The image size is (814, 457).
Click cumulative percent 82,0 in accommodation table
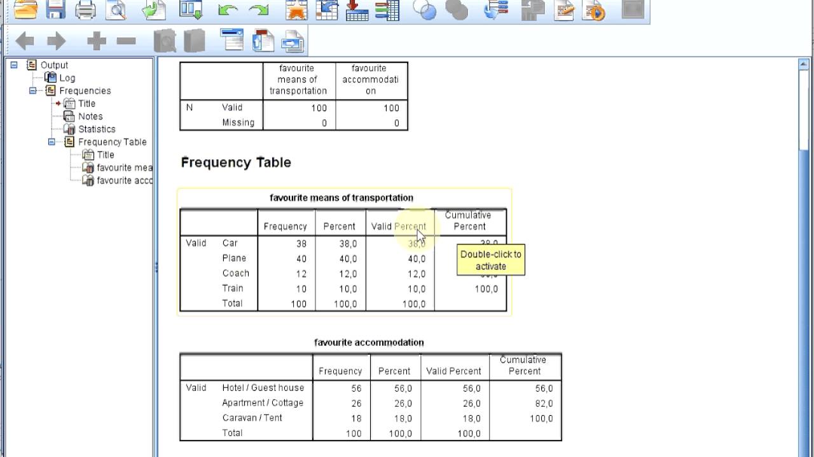(544, 404)
